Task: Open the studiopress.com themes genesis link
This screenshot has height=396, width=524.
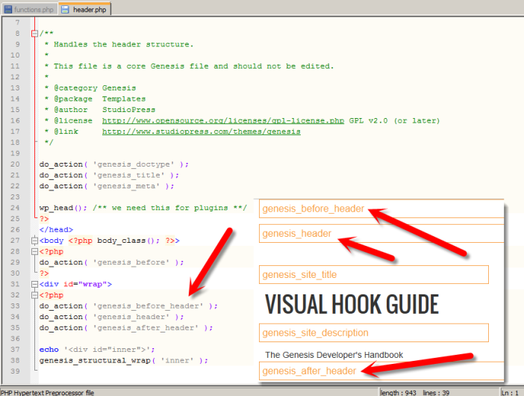Action: [x=201, y=132]
